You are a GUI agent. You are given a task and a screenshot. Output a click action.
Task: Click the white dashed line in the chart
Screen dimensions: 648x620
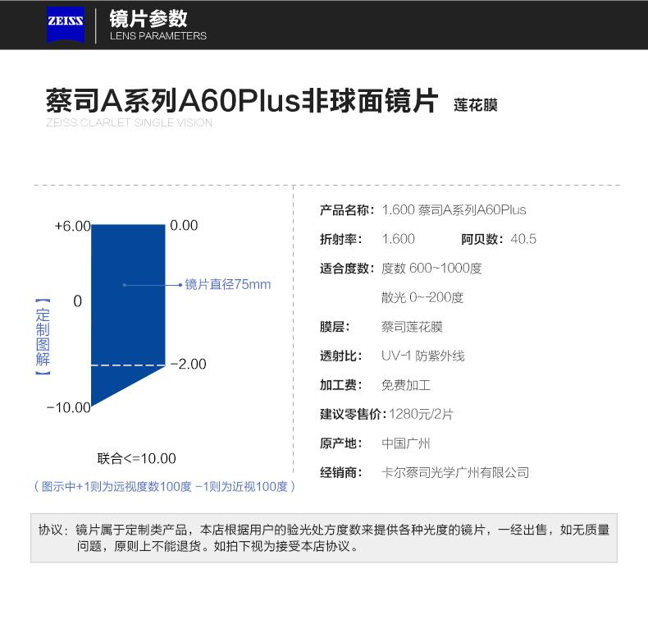pyautogui.click(x=128, y=365)
